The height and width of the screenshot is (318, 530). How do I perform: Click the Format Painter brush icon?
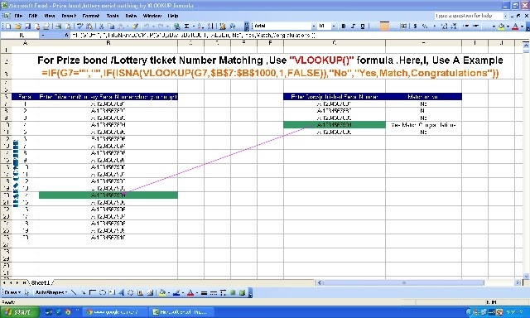135,26
